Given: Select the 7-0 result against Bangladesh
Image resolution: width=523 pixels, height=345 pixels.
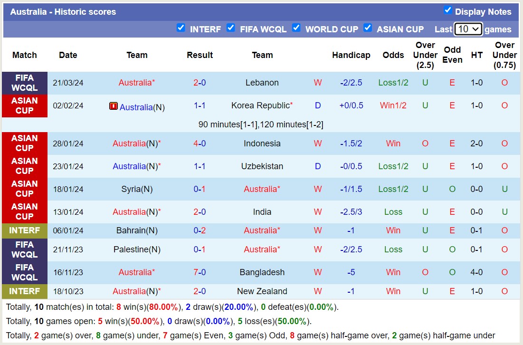Looking at the screenshot, I should pyautogui.click(x=200, y=272).
